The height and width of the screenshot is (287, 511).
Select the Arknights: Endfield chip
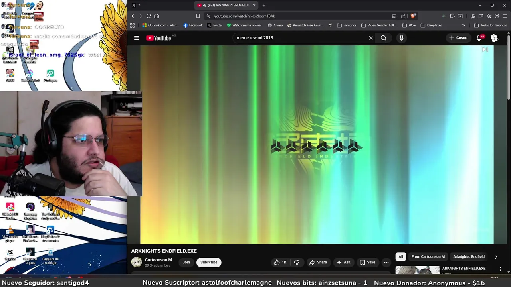(x=469, y=257)
